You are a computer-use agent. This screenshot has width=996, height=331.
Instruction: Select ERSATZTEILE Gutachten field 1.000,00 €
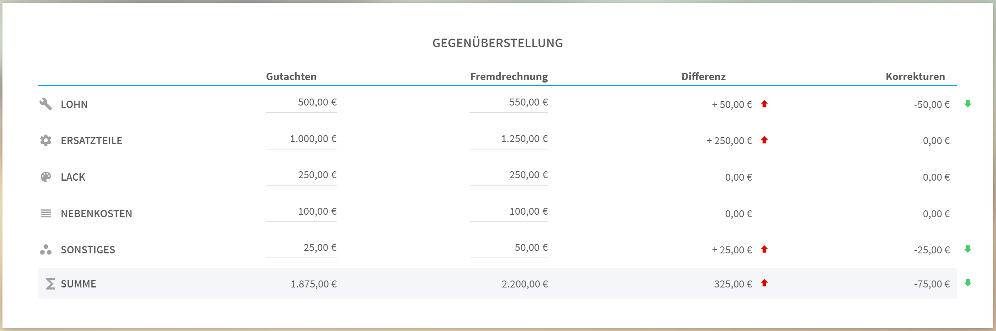[x=301, y=139]
